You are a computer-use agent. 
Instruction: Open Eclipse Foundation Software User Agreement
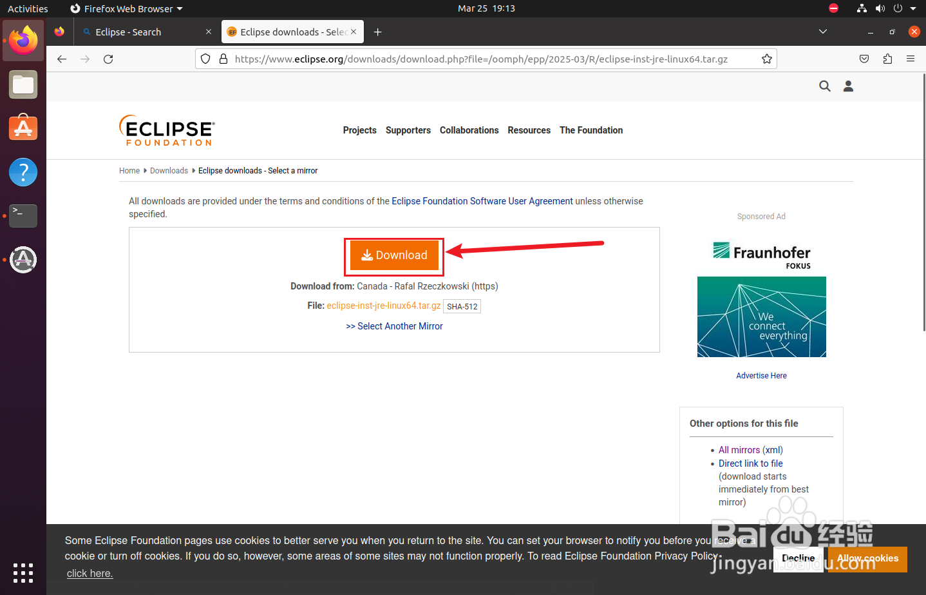482,201
